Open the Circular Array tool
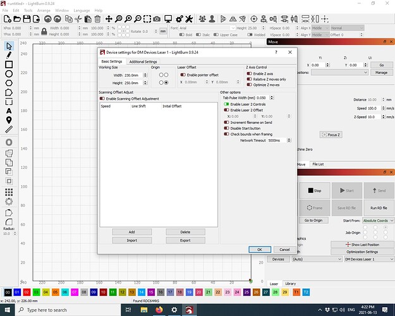This screenshot has height=316, width=395. (9, 202)
